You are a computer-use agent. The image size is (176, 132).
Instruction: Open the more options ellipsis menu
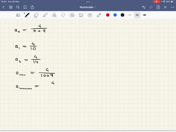[172, 7]
